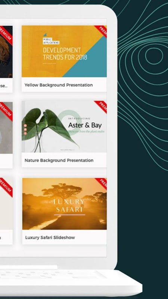Open the Nature Background Presentation thumbnail
Viewport: 168px width, 299px height.
coord(64,127)
